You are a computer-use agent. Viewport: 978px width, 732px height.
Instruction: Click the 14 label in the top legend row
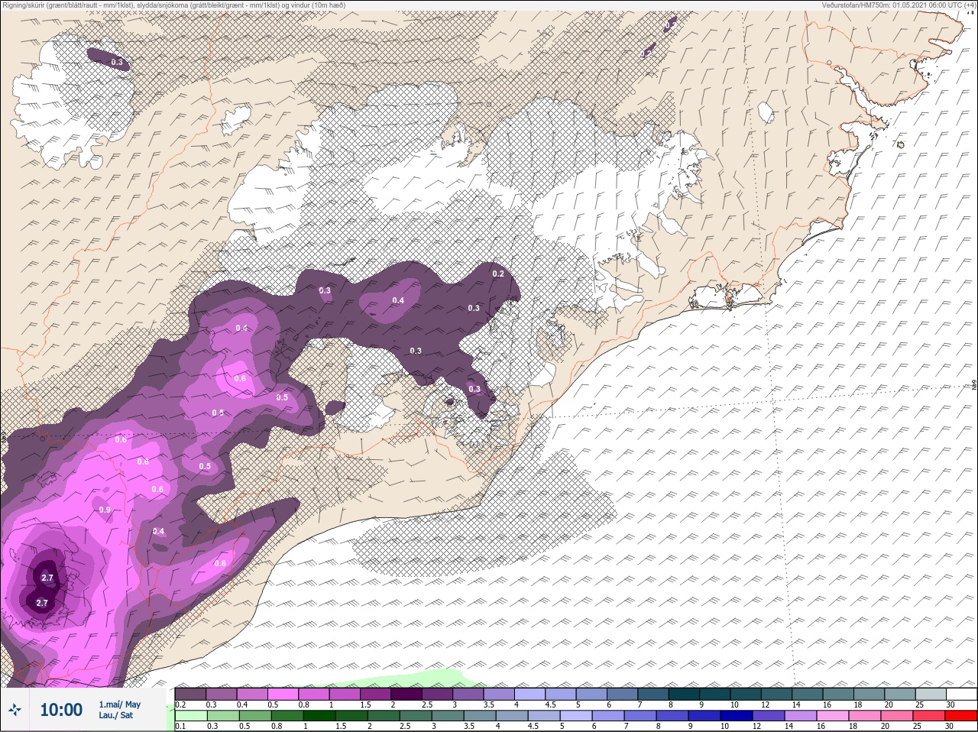pos(796,704)
